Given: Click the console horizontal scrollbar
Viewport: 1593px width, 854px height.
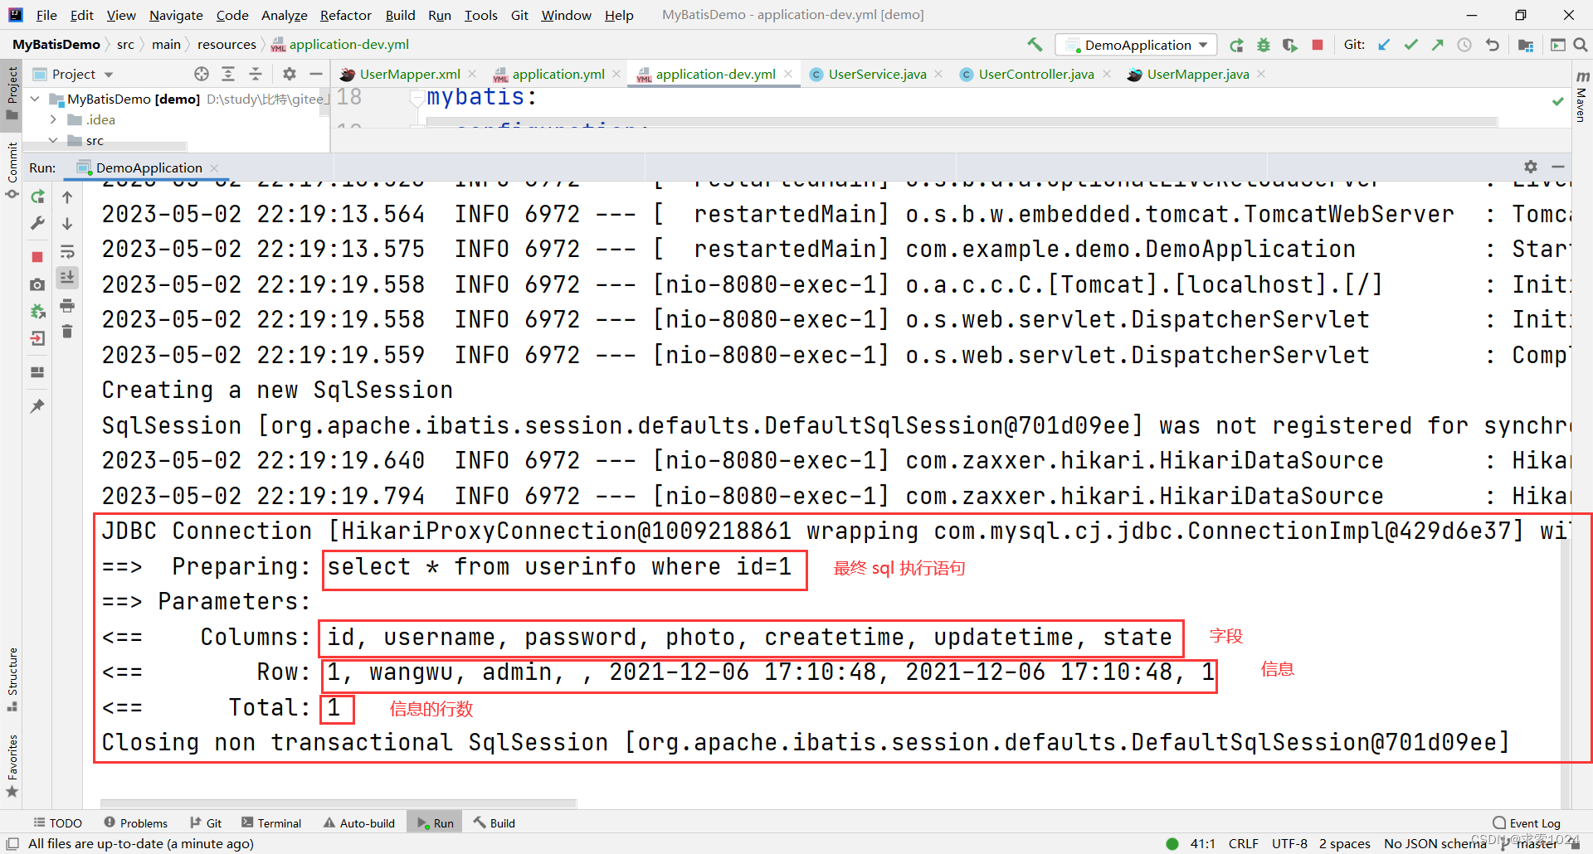Looking at the screenshot, I should 338,803.
